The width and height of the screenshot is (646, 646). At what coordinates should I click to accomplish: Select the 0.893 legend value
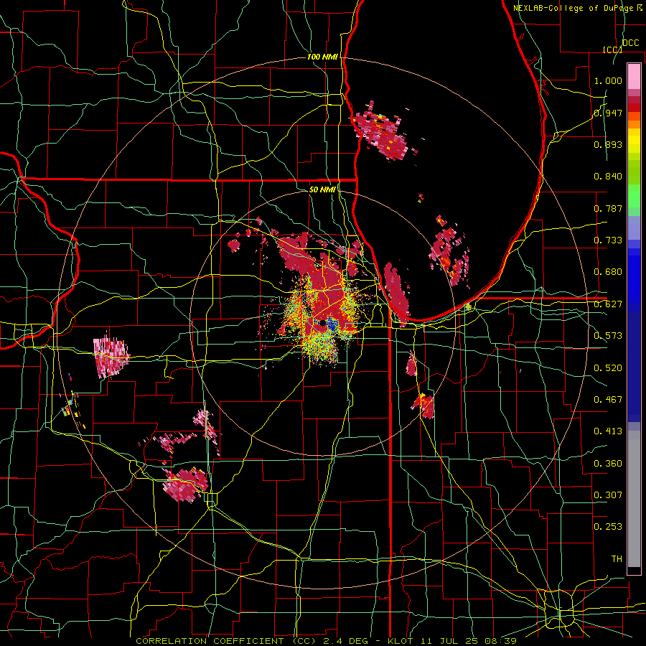click(x=608, y=144)
